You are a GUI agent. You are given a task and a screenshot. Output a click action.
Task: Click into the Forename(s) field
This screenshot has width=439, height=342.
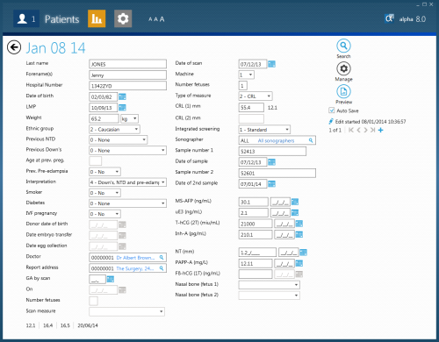127,75
